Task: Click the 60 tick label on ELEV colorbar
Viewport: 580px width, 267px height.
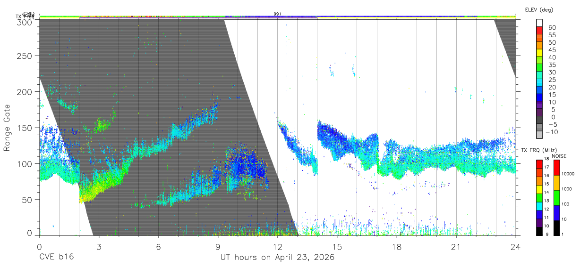Action: [553, 27]
